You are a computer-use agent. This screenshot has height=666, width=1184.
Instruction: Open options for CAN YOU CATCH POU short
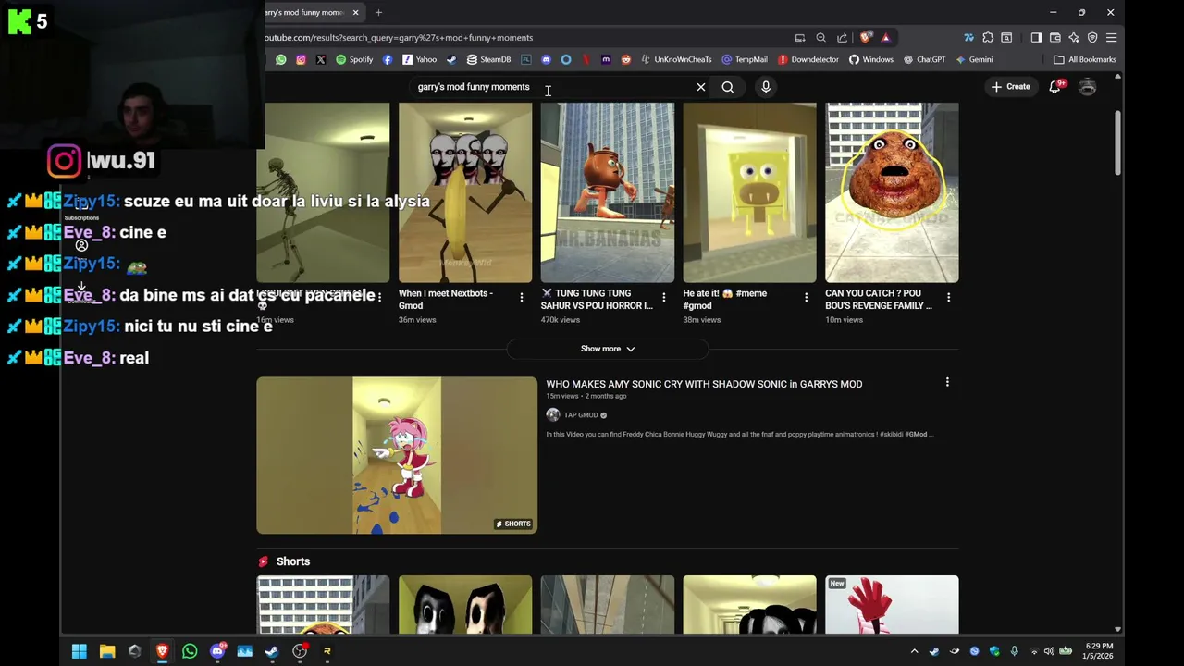(948, 298)
